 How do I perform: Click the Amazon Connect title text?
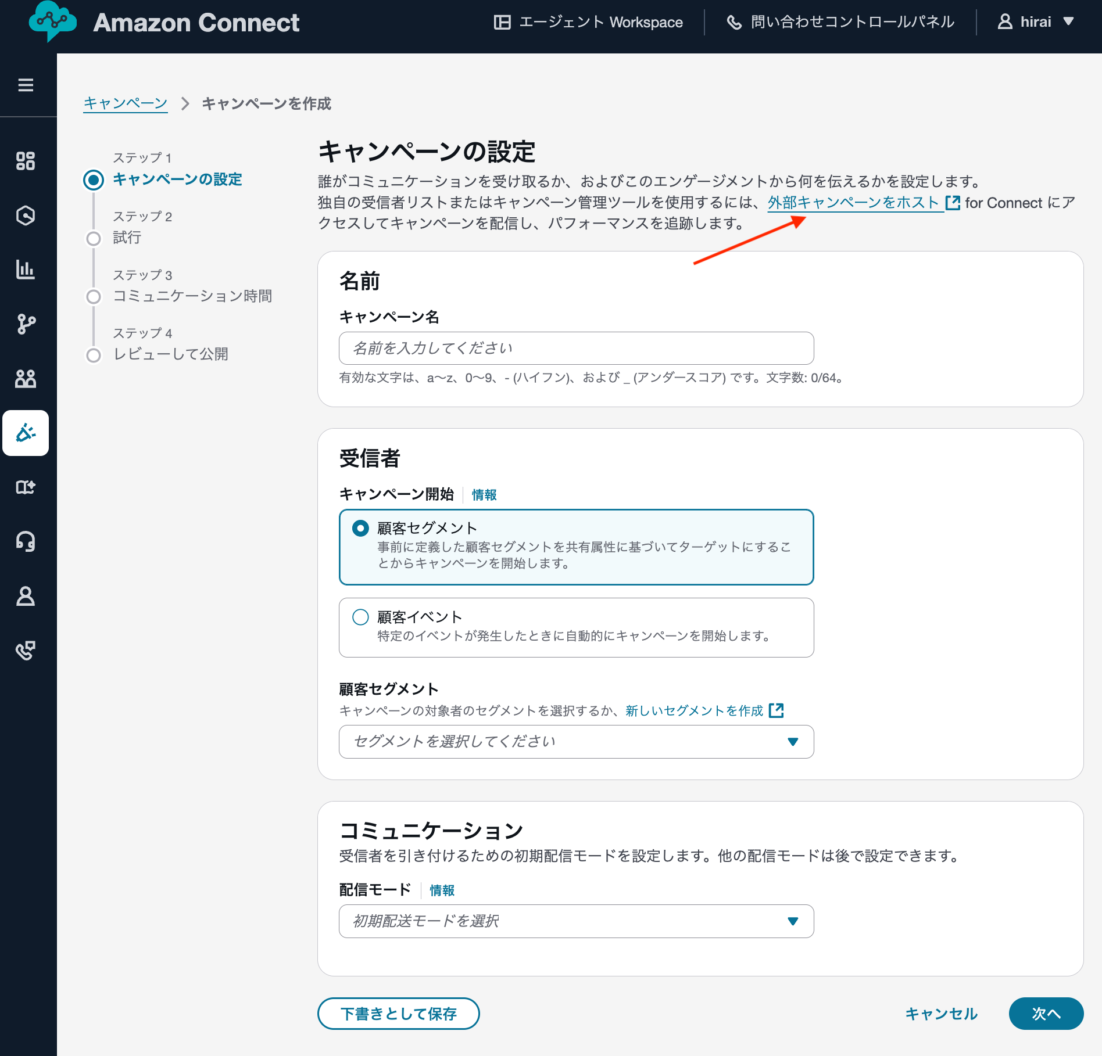point(196,23)
